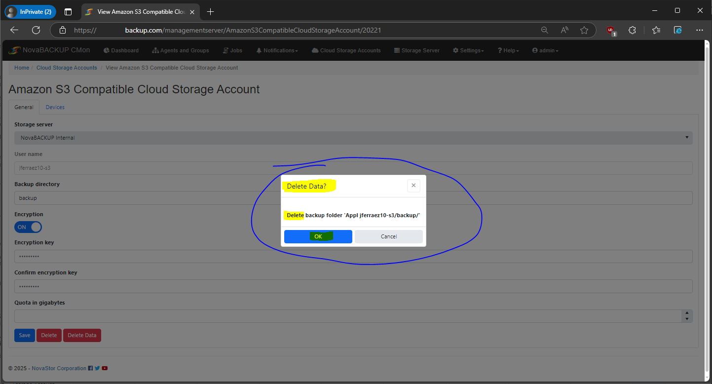Go back to previous page

[14, 30]
